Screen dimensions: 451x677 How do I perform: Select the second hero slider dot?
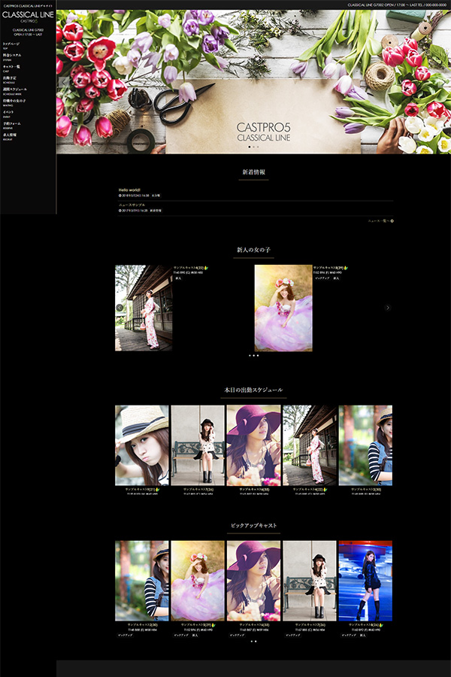pyautogui.click(x=253, y=147)
